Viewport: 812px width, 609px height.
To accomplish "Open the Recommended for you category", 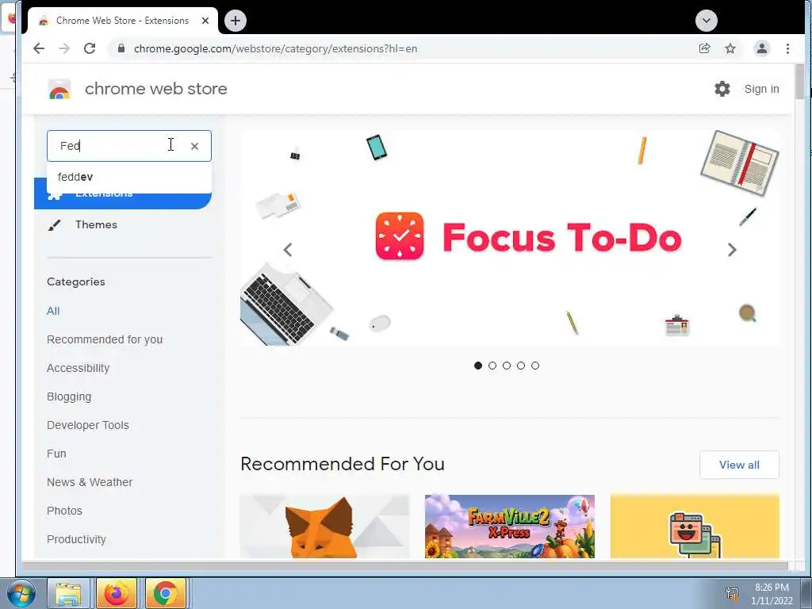I will coord(105,339).
